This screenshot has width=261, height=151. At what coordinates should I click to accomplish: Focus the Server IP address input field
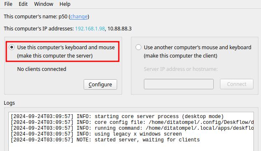click(179, 84)
